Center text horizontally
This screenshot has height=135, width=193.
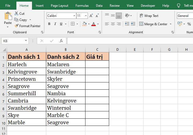113,24
